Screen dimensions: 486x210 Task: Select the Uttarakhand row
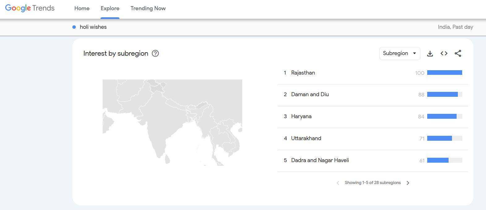pos(373,139)
